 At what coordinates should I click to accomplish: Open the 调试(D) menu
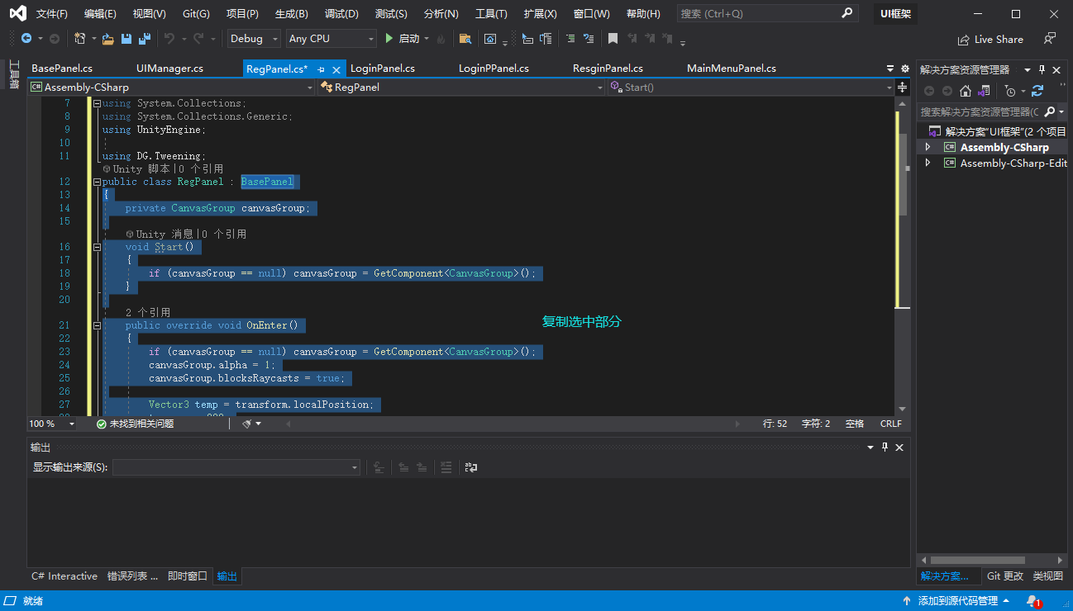pyautogui.click(x=341, y=14)
